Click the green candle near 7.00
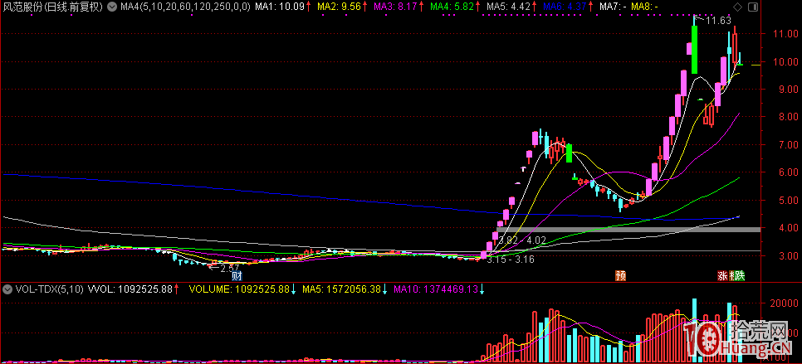Image resolution: width=802 pixels, height=364 pixels. [x=569, y=153]
